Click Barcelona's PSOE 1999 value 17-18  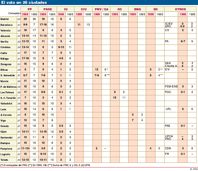43,25
